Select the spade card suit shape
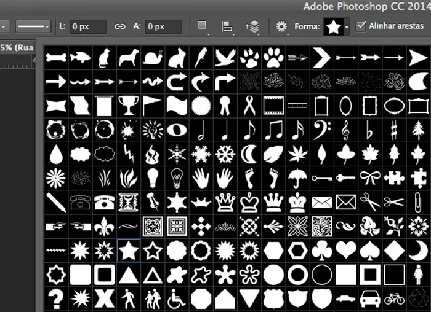431x312 pixels. (370, 251)
